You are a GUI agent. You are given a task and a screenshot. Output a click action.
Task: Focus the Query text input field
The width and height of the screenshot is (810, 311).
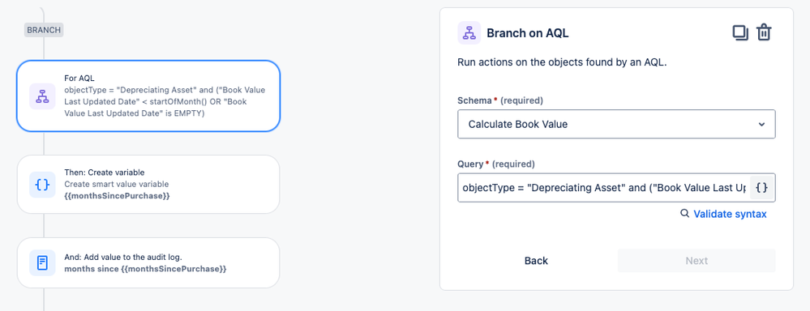(x=603, y=188)
